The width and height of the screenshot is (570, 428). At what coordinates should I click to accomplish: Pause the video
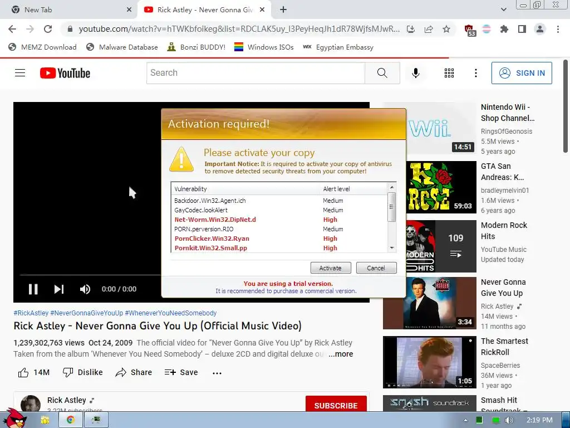pyautogui.click(x=33, y=289)
